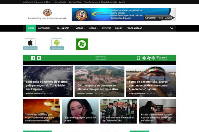Expand the Colunistas dropdown menu
199x132 pixels.
64,28
